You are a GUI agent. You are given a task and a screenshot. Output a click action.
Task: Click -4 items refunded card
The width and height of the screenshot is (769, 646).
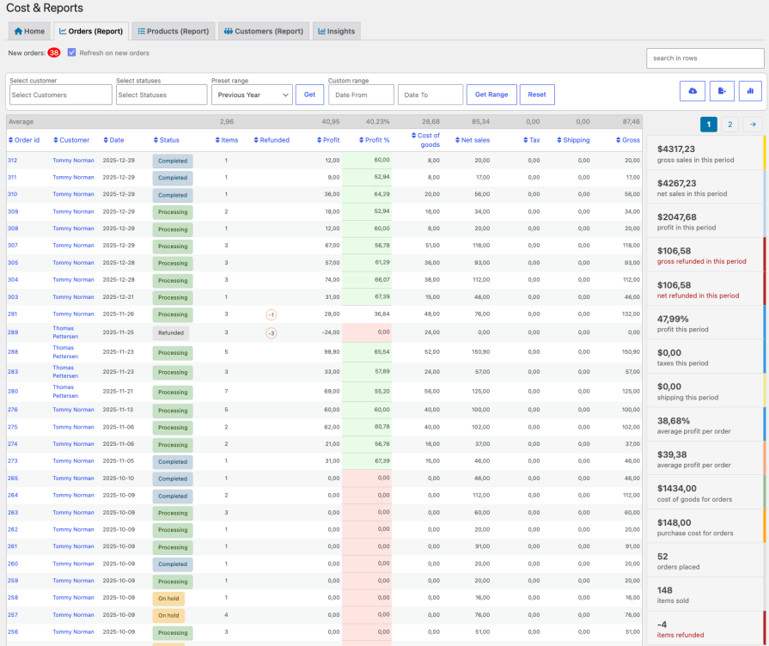pyautogui.click(x=705, y=629)
